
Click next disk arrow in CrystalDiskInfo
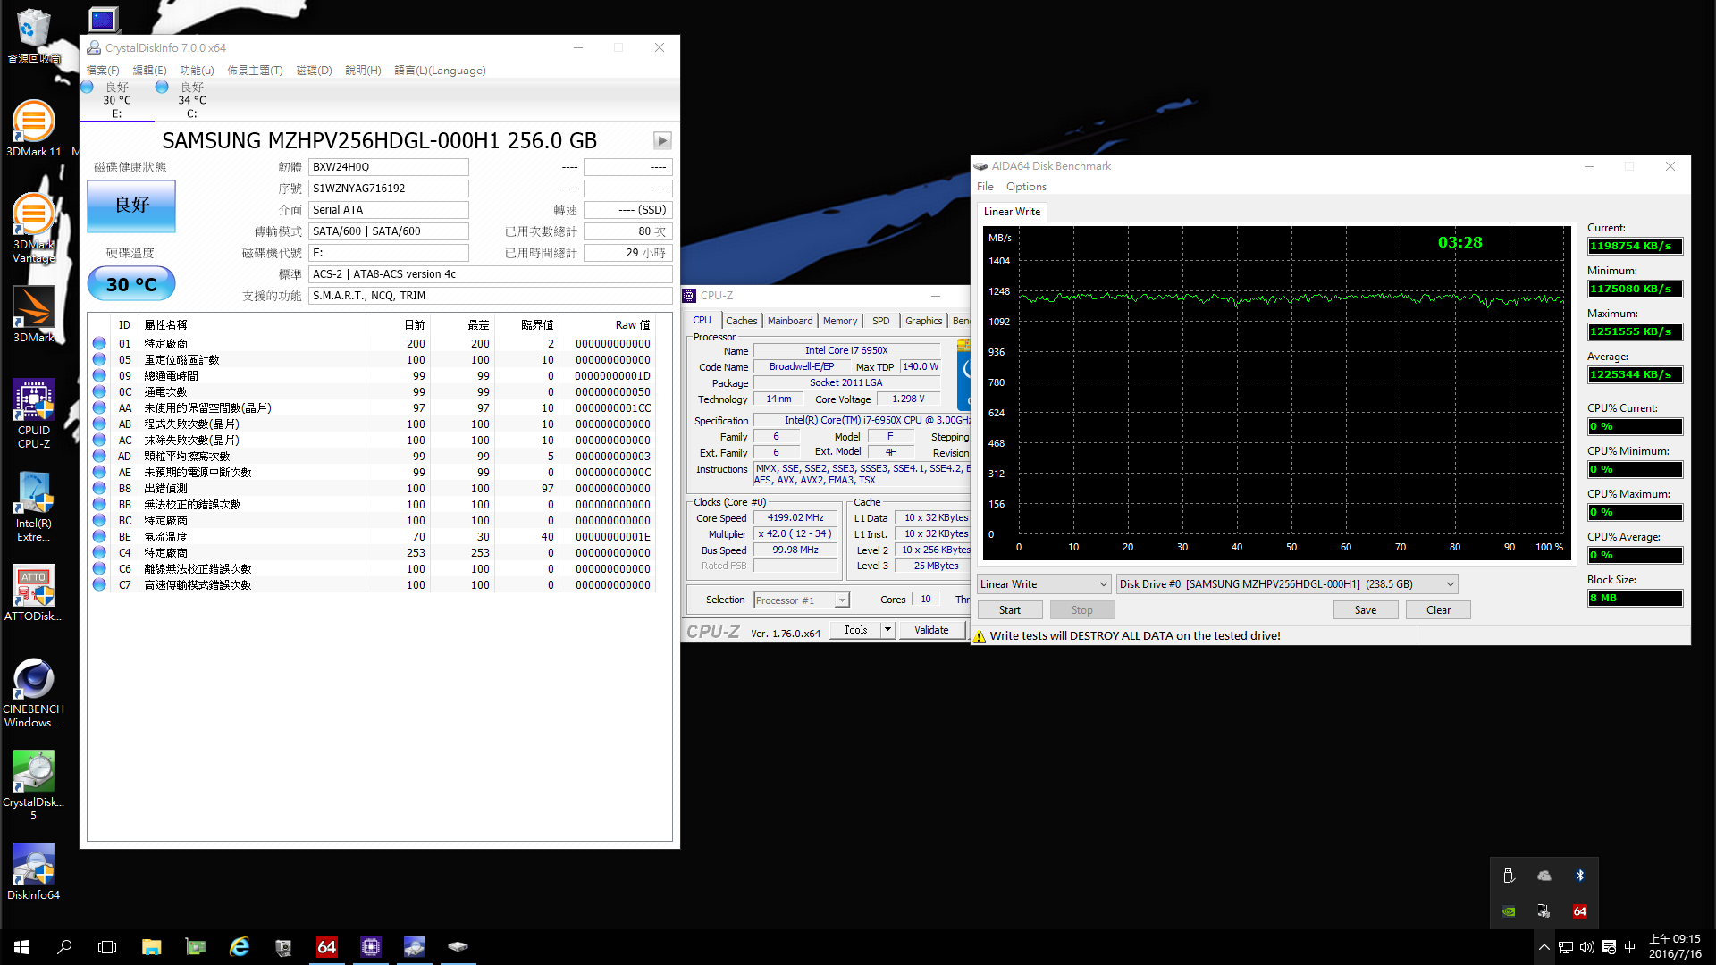click(x=662, y=140)
